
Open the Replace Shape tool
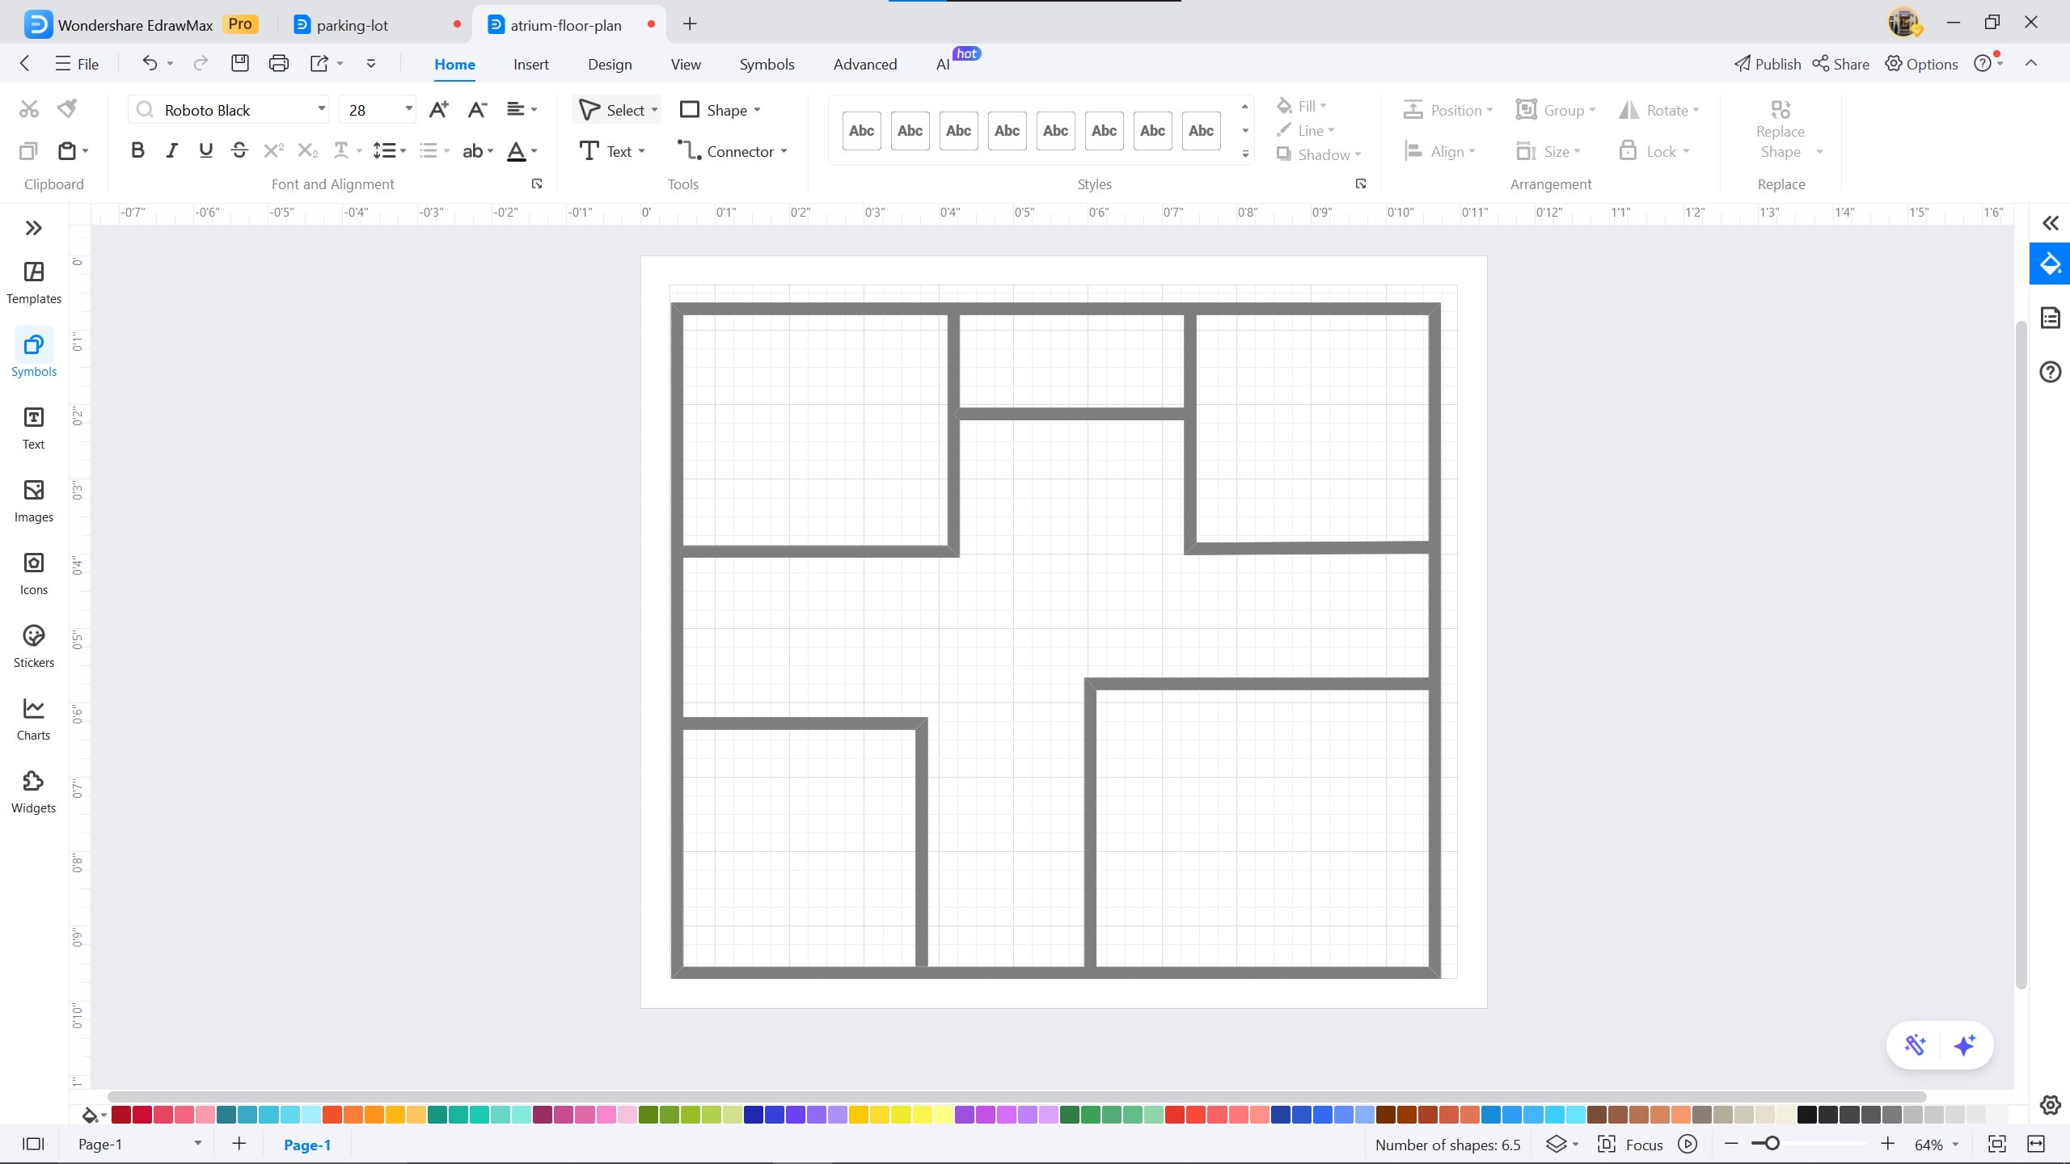1781,129
